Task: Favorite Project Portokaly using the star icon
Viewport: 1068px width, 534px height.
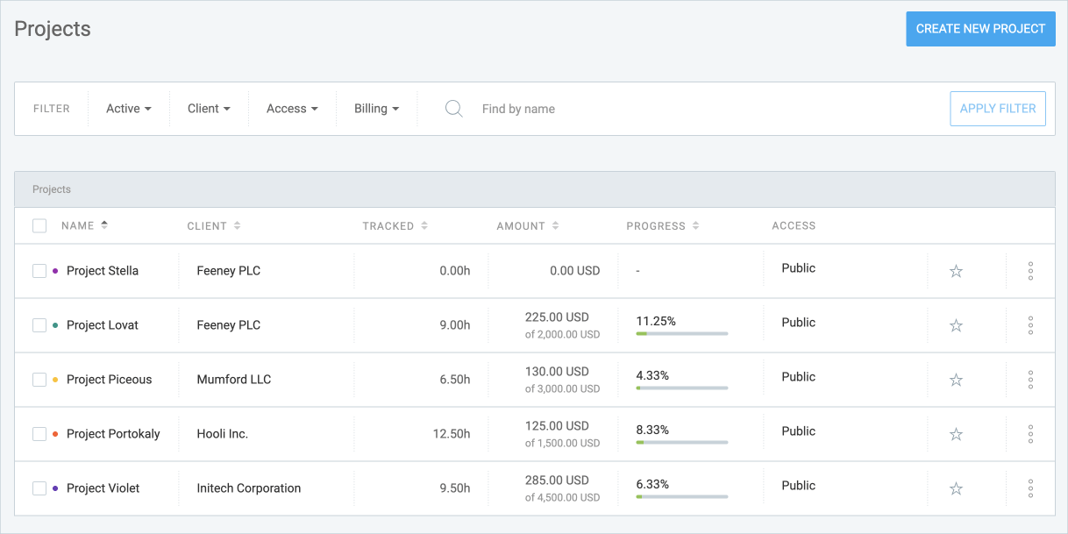Action: click(x=955, y=433)
